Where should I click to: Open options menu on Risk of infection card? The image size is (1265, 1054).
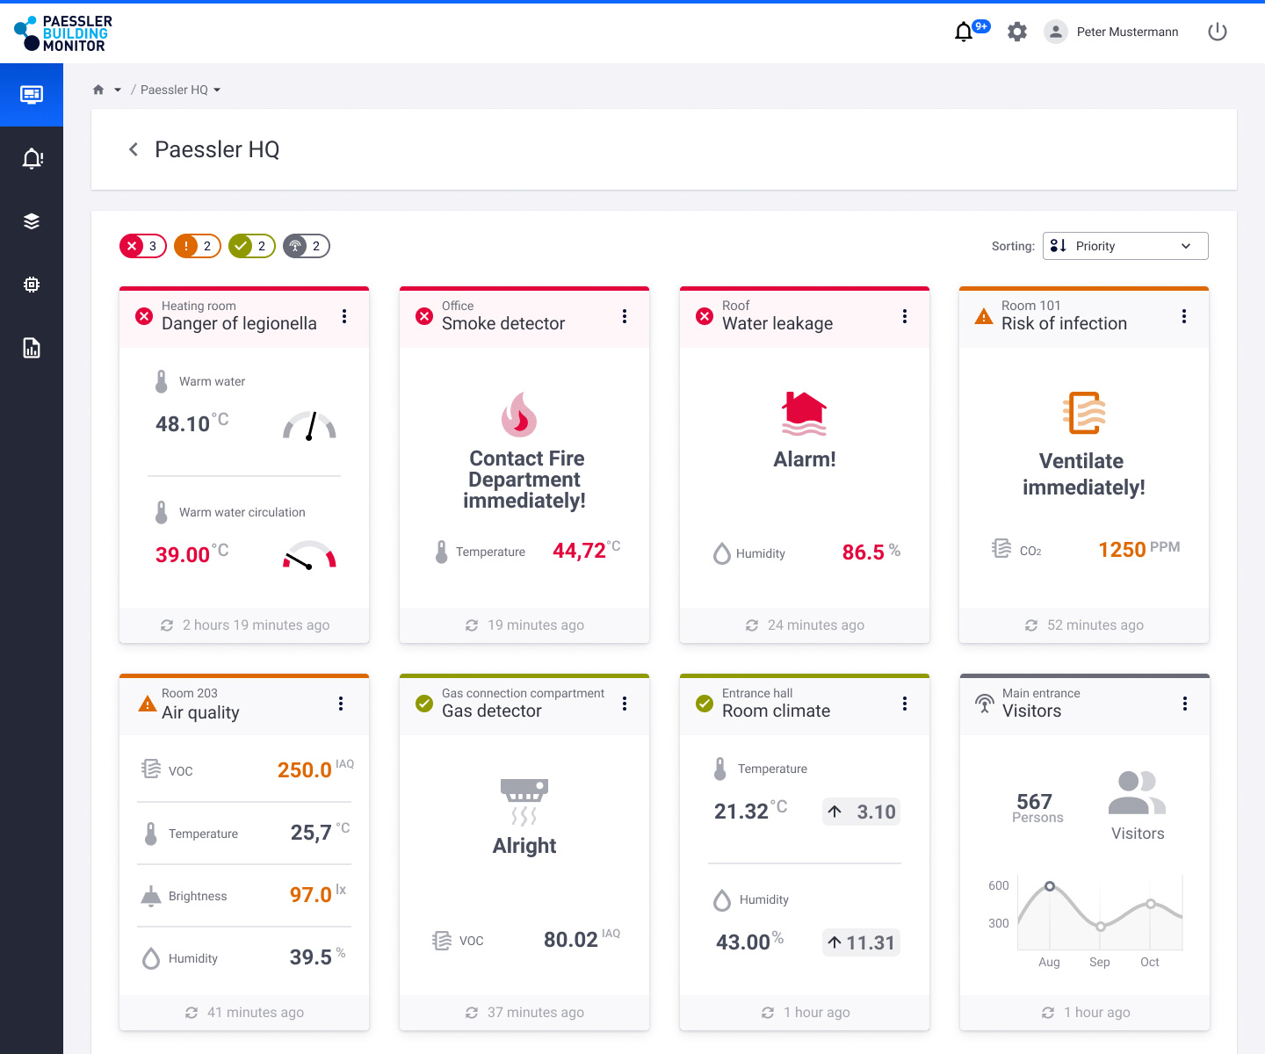coord(1184,316)
